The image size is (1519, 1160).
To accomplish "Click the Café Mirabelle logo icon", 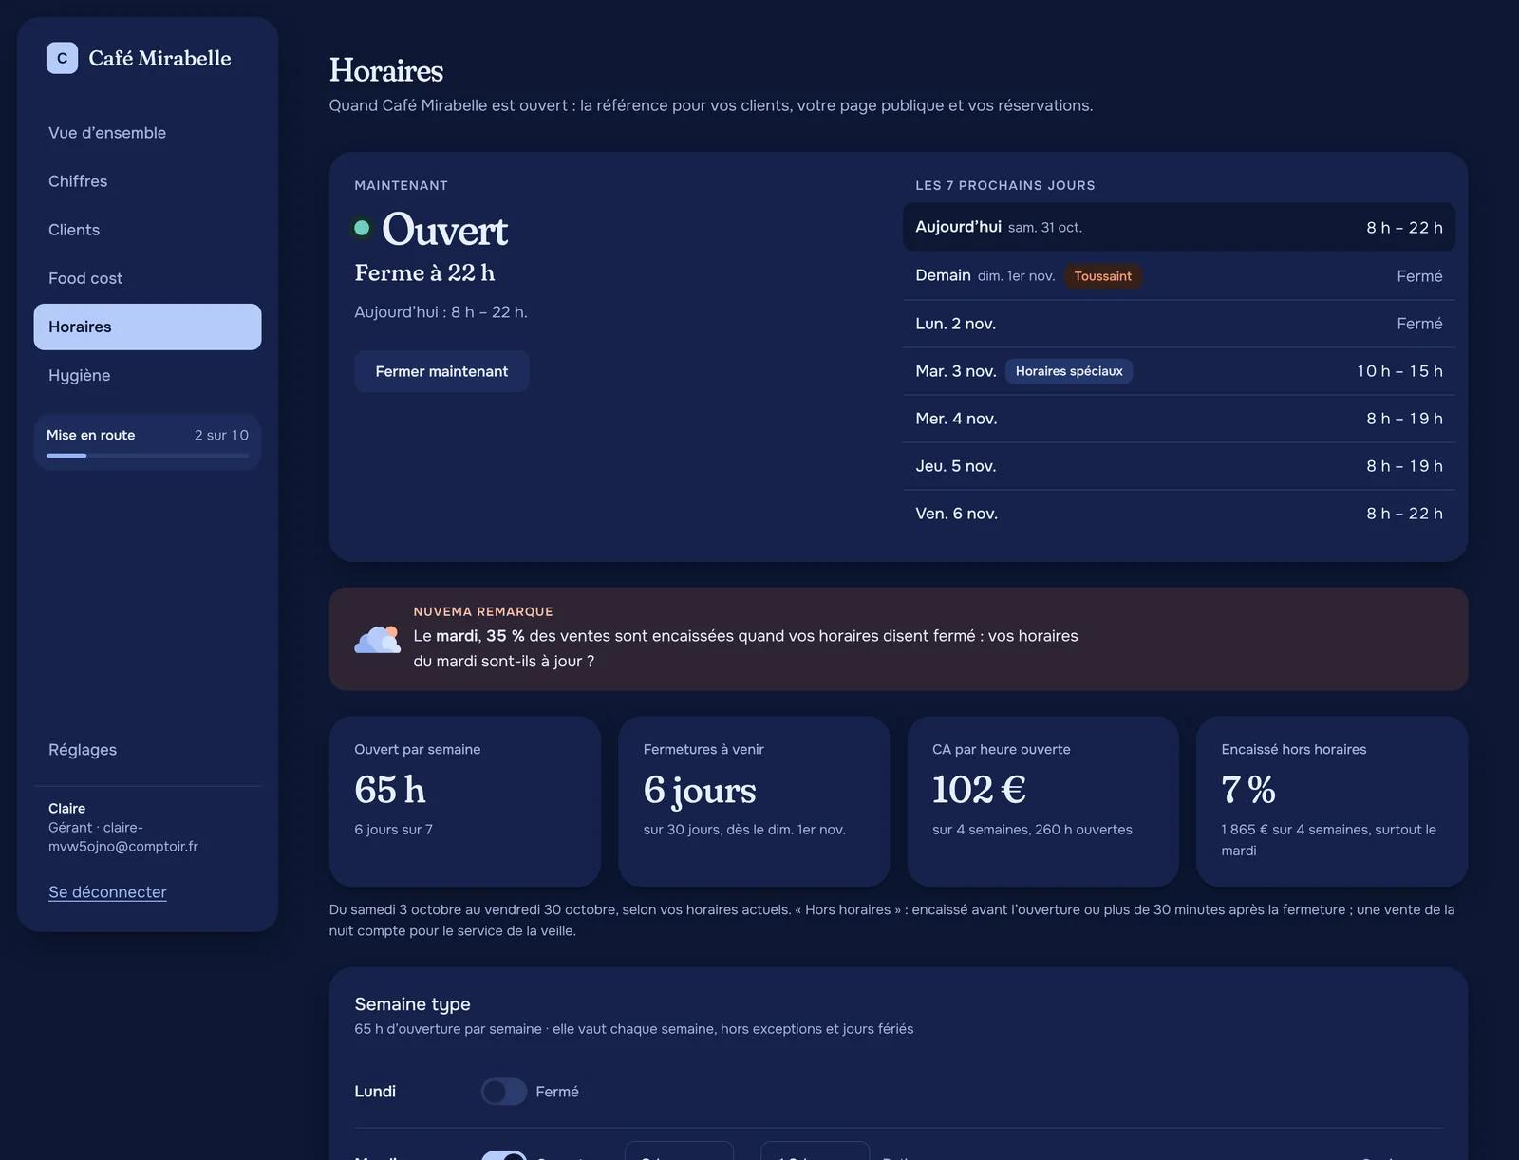I will click(x=62, y=58).
